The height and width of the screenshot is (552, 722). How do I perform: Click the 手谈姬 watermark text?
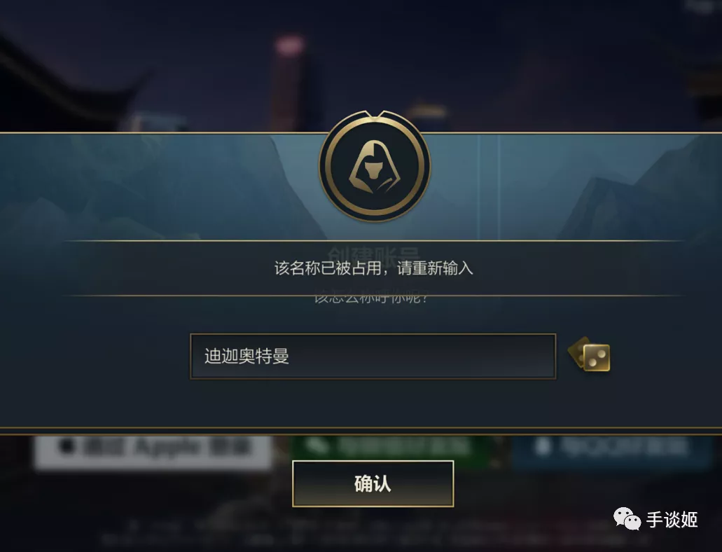pyautogui.click(x=672, y=520)
